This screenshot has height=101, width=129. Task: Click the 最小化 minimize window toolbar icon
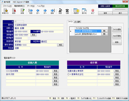click(x=84, y=11)
